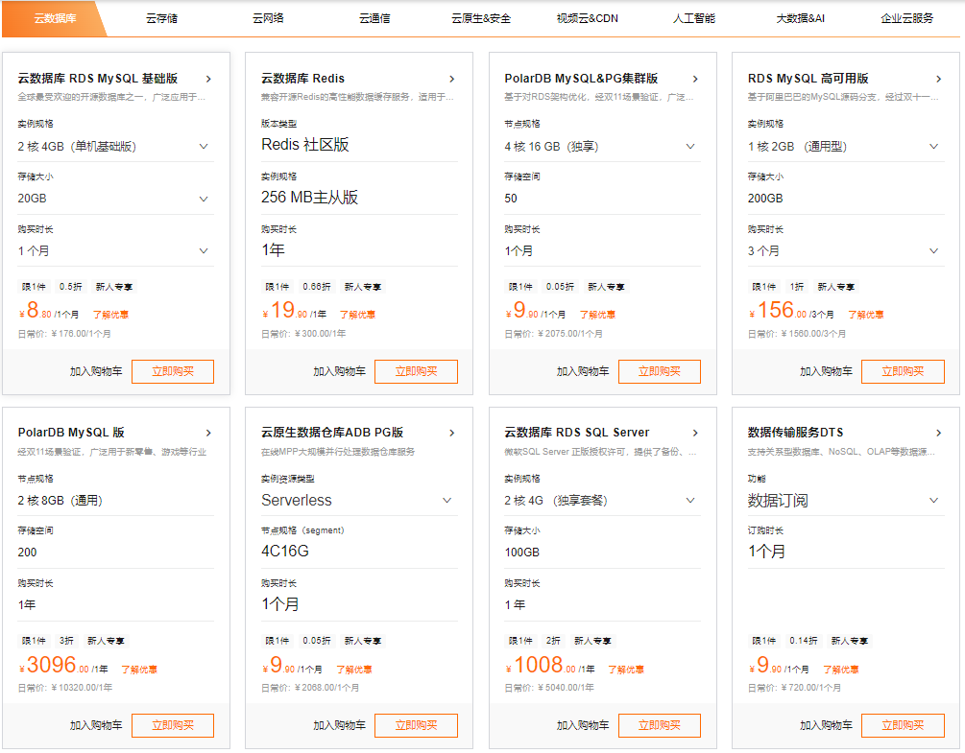The image size is (965, 753).
Task: Add PolarDB MySQL&PG集群版 to cart
Action: 583,371
